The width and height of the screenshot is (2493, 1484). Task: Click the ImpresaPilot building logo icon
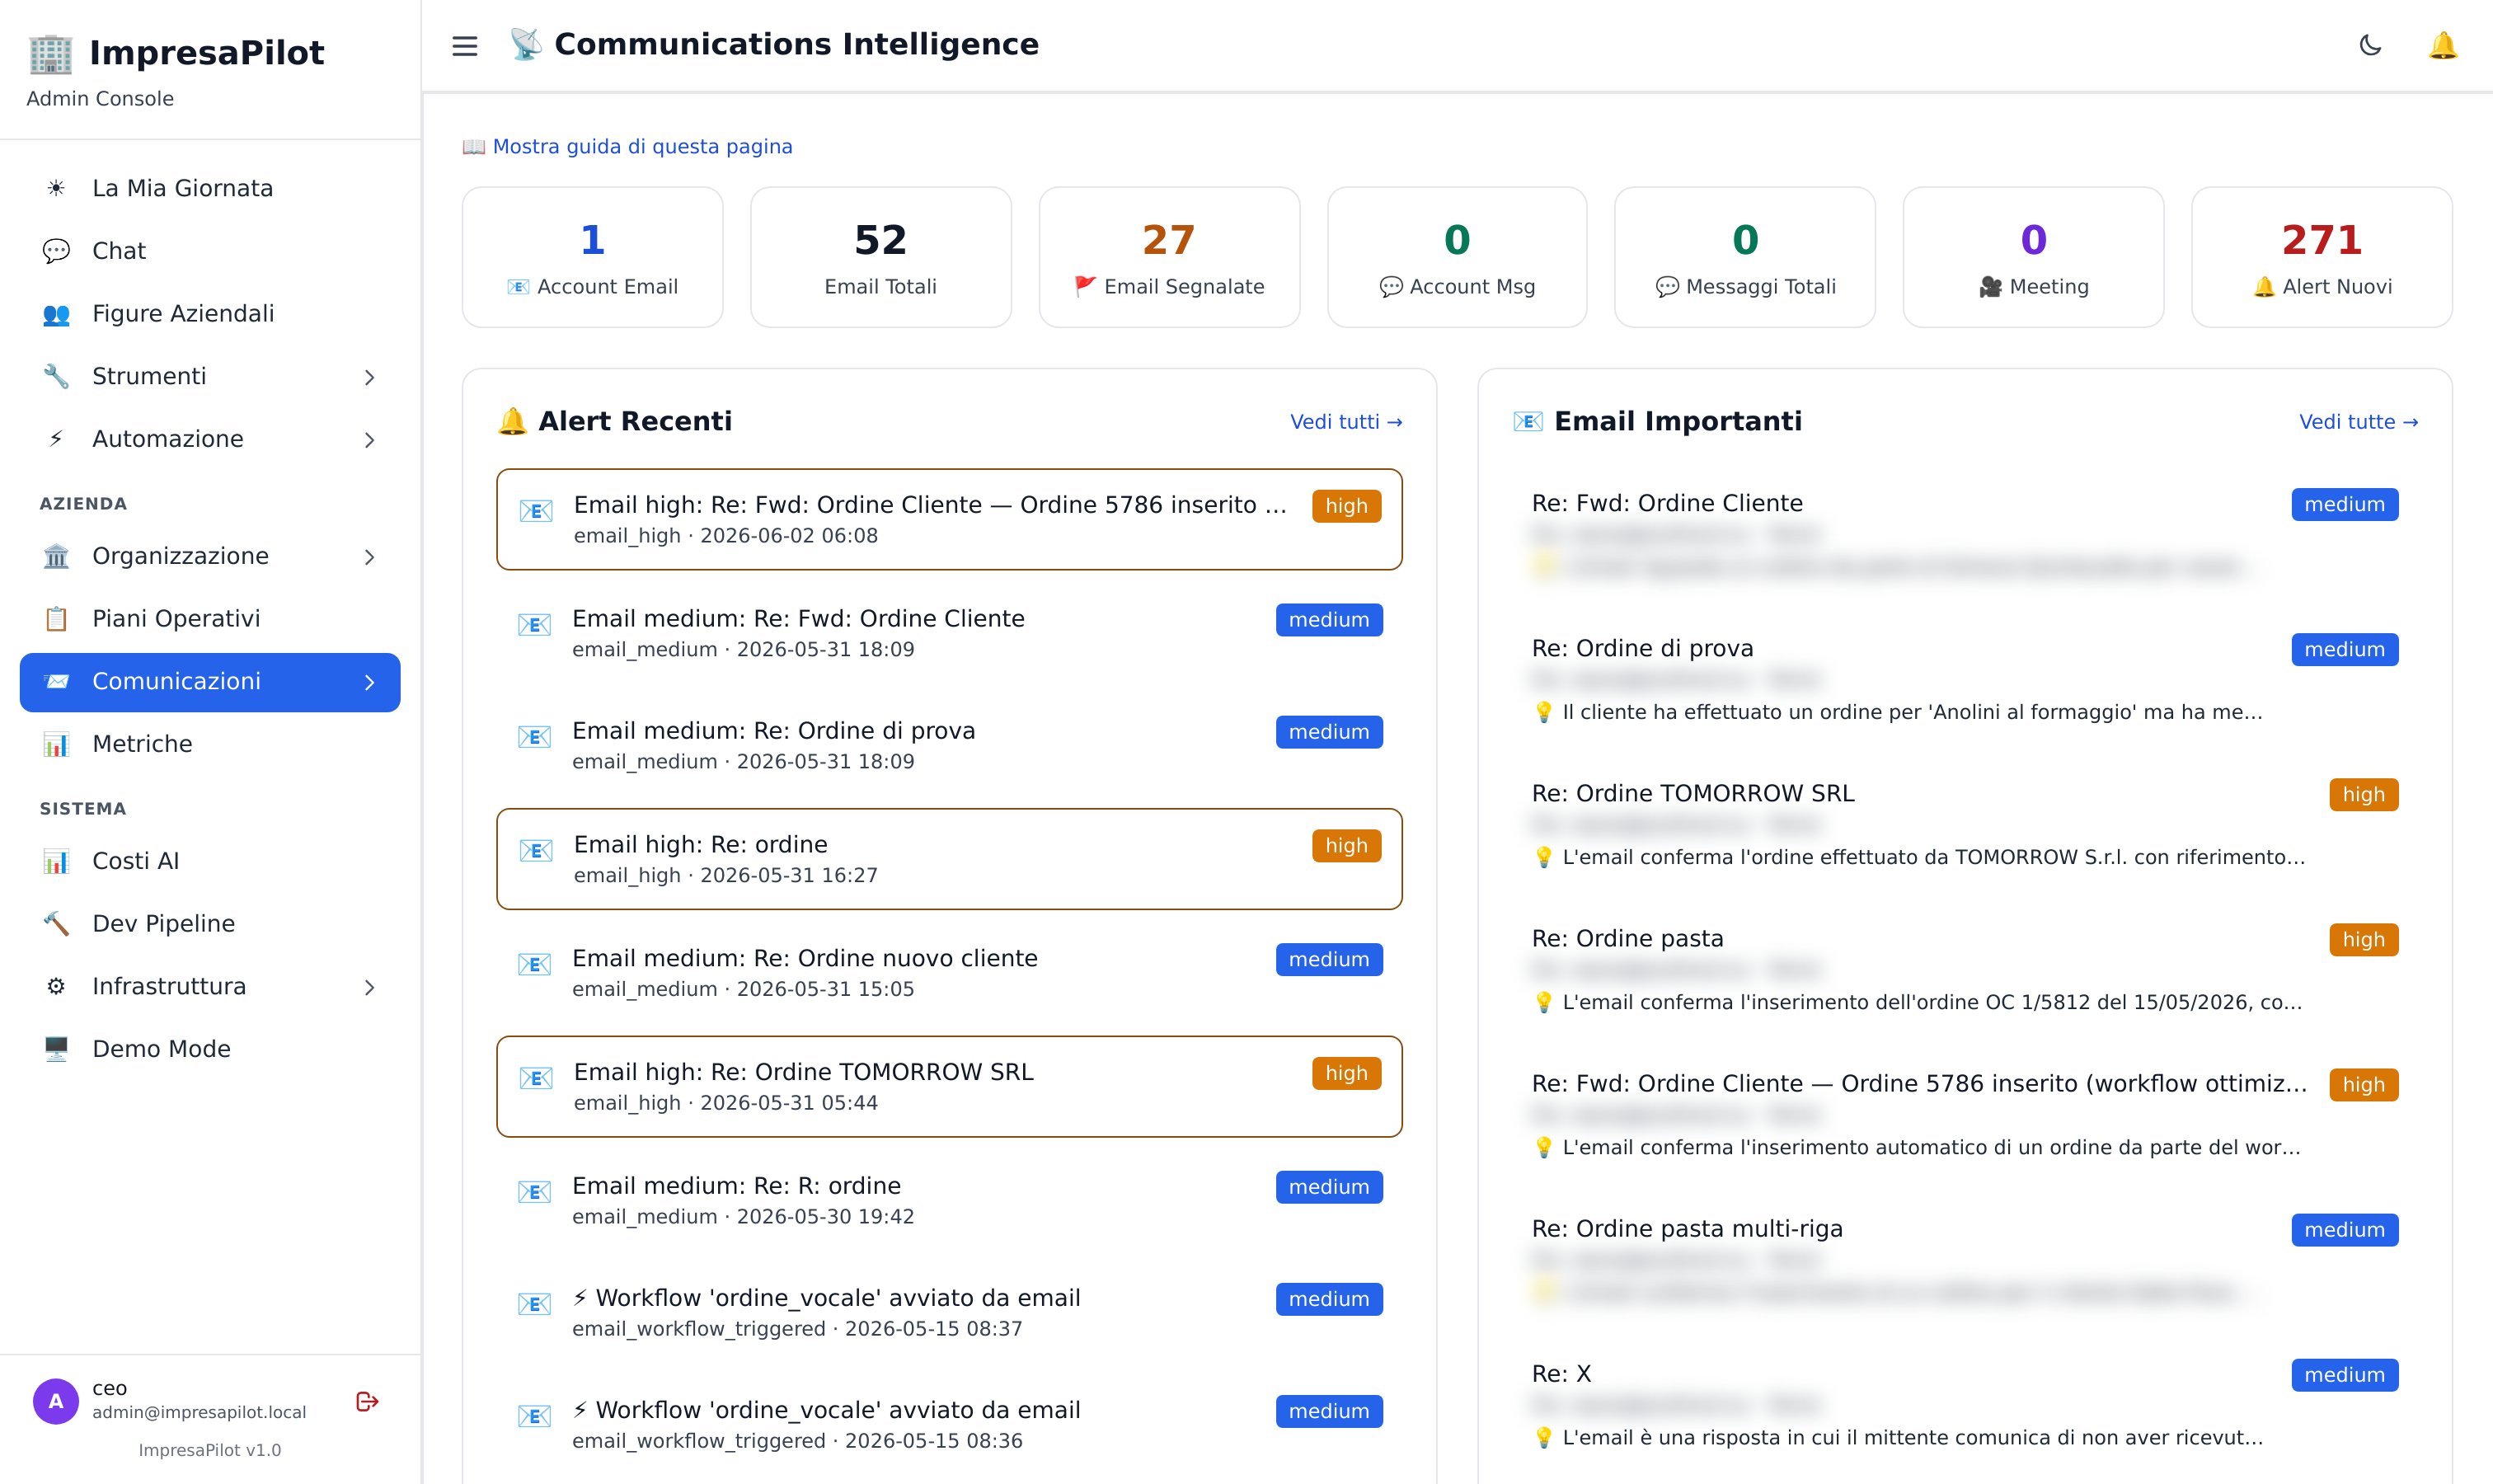click(51, 53)
